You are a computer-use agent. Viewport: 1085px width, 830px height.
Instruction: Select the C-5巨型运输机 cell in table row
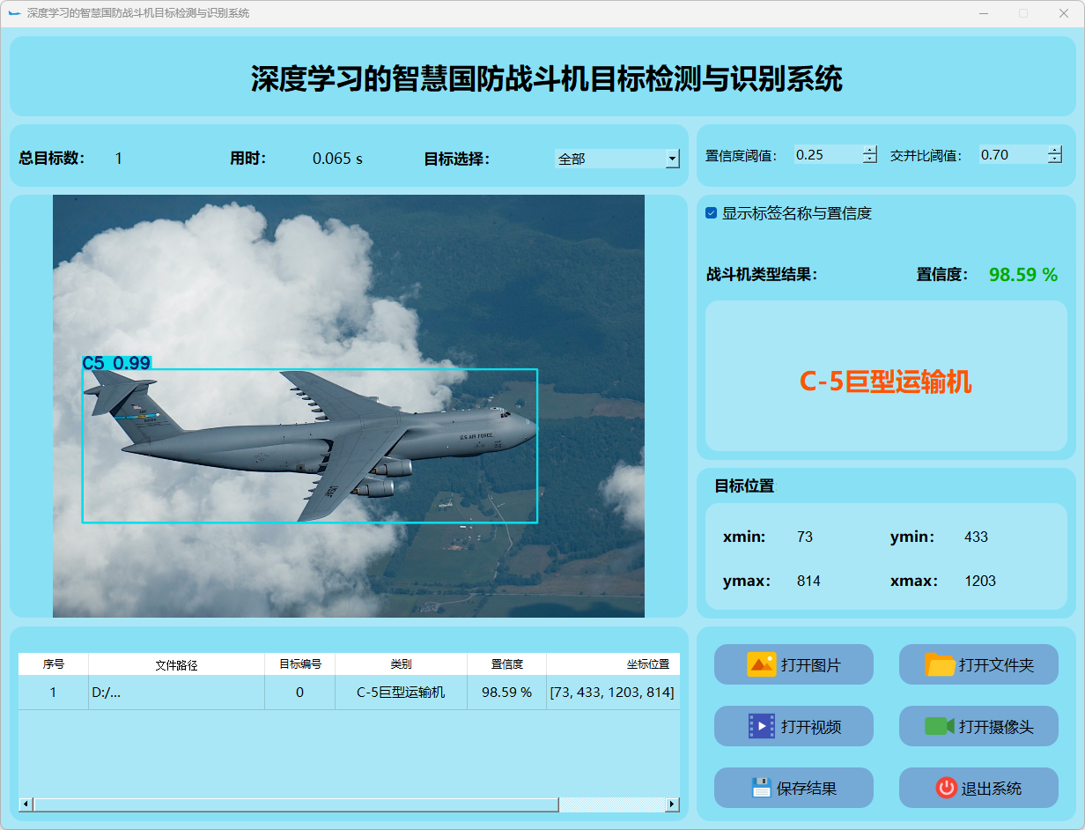click(x=401, y=693)
